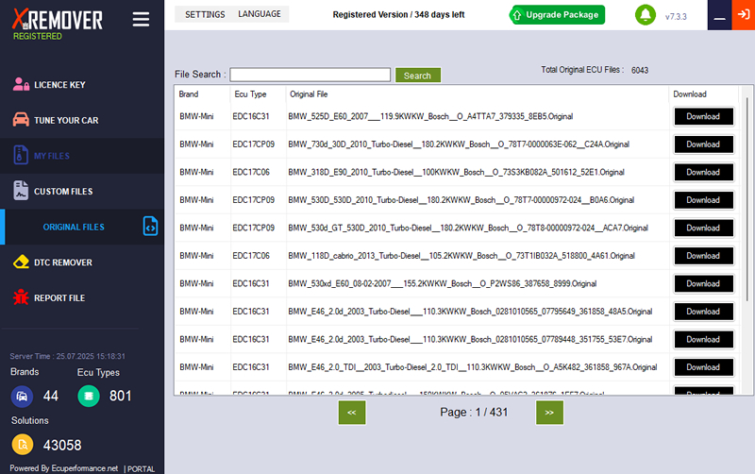Click the red car Tune Your Car icon
This screenshot has height=474, width=755.
click(21, 120)
